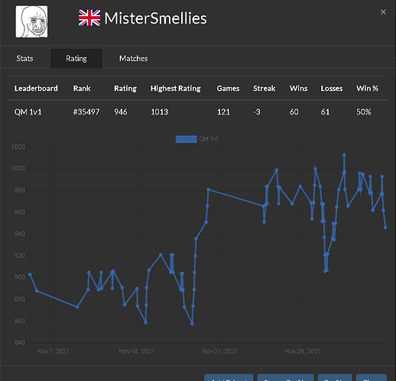This screenshot has height=381, width=396.
Task: Open the Matches tab
Action: [134, 58]
